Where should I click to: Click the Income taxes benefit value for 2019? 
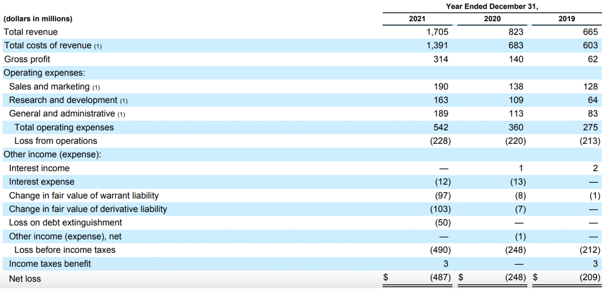[x=595, y=263]
